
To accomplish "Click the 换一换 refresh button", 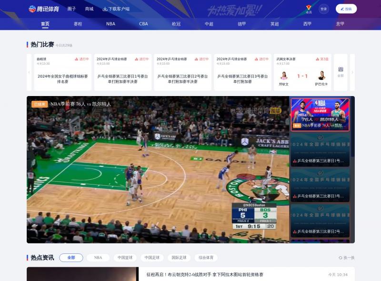I will click(x=347, y=258).
